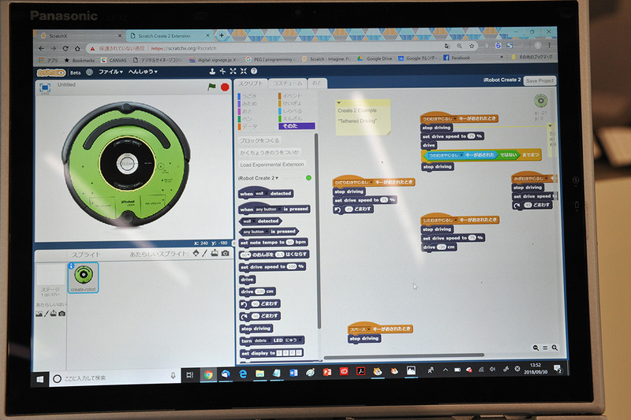
Task: Select the Scratch Create 2 Extension browser tab
Action: coord(170,35)
